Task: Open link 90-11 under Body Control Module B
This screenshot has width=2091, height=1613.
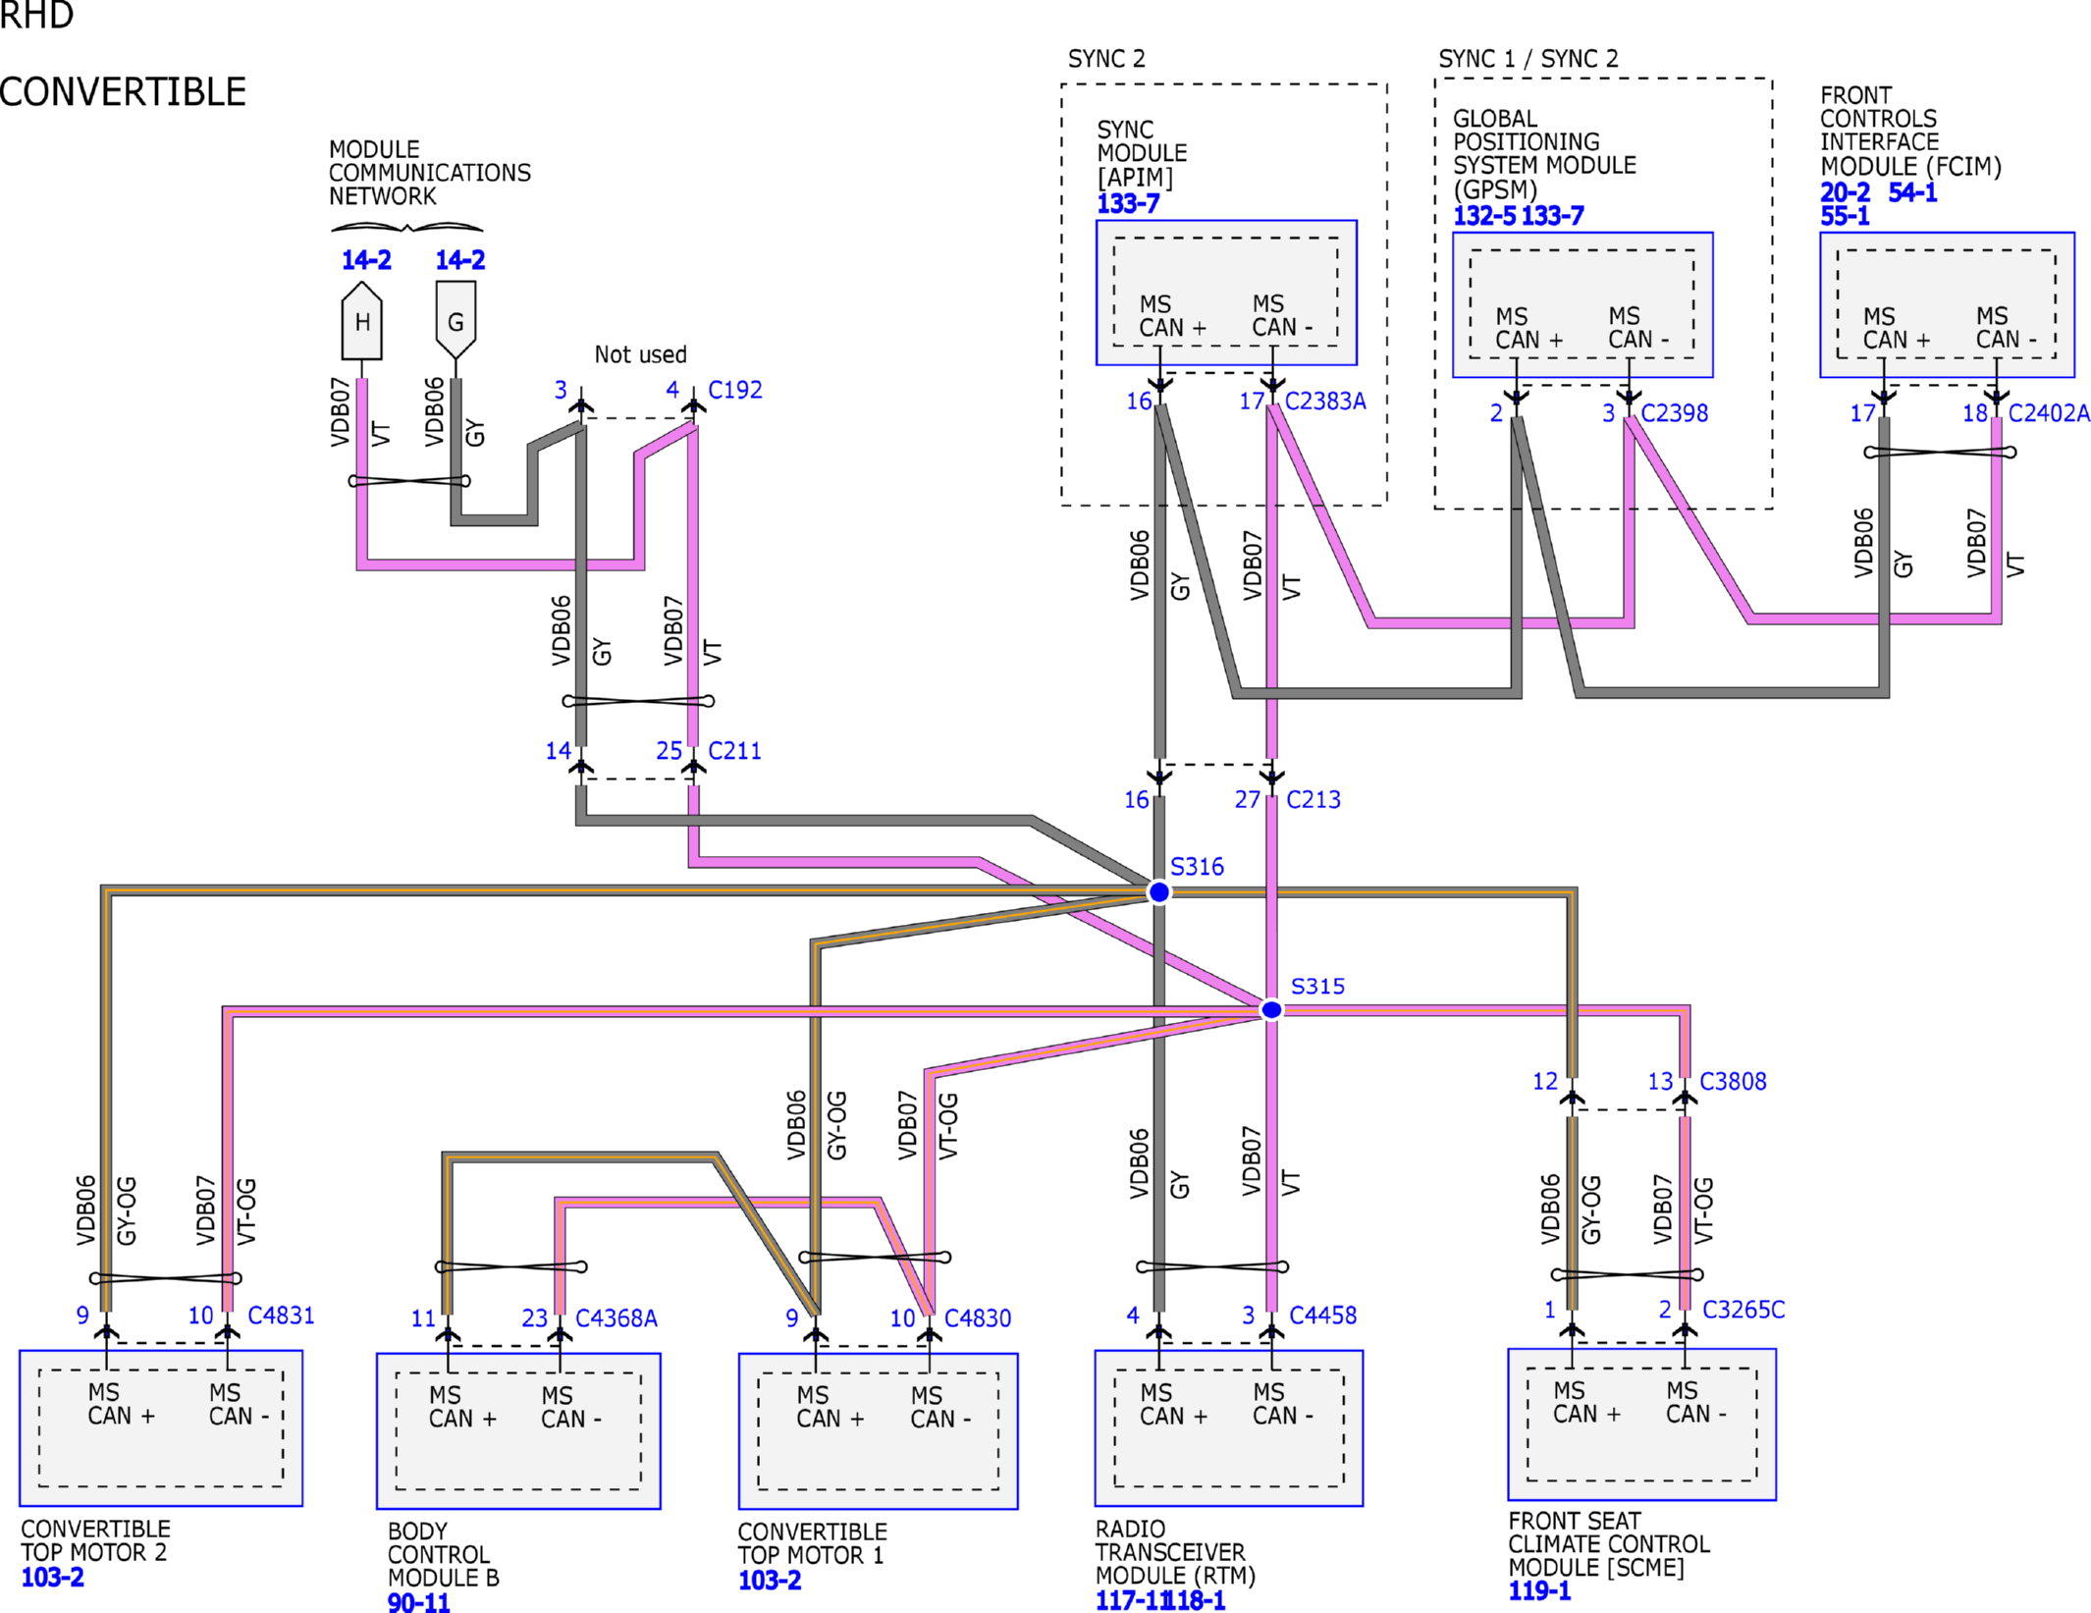Action: 418,1602
